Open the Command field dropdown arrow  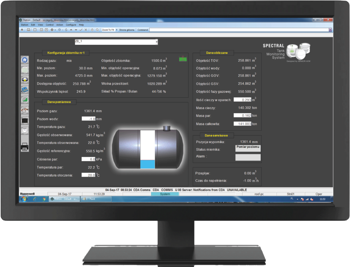[331, 30]
